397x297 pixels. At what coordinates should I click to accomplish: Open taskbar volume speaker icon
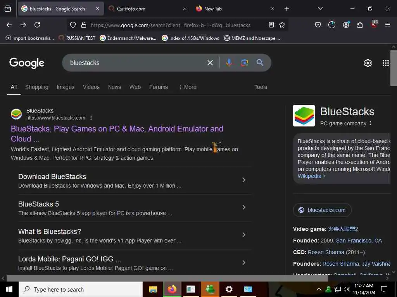pyautogui.click(x=346, y=289)
